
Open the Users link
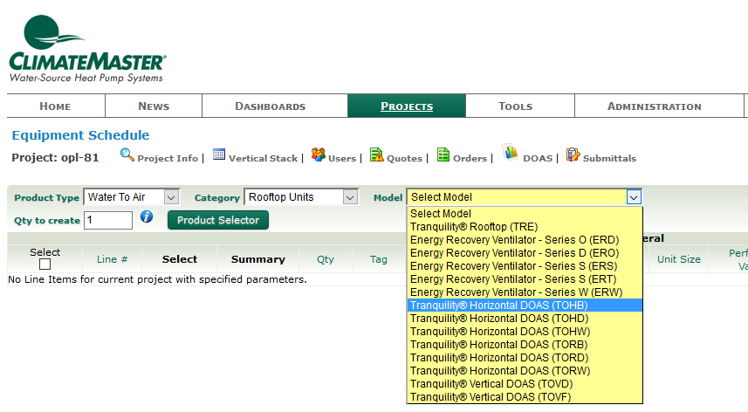(342, 158)
